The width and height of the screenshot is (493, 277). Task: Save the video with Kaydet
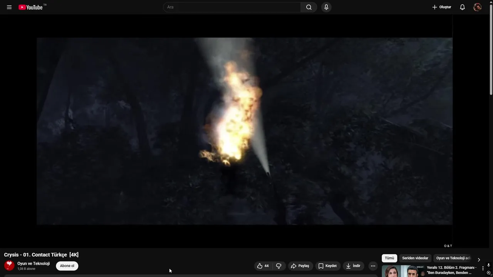[x=328, y=266]
